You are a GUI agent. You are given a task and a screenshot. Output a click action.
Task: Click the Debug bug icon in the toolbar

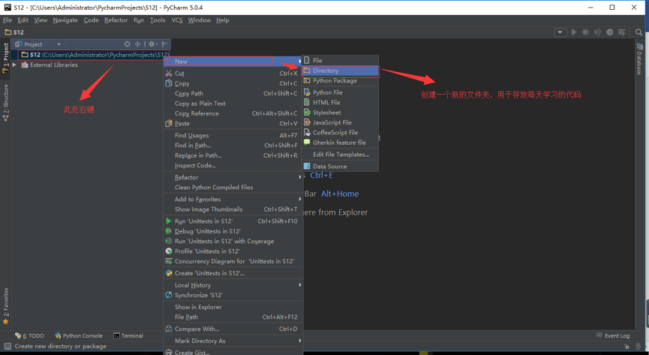[586, 32]
